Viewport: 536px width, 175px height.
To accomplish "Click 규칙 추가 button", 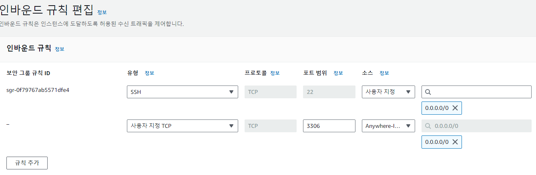I will (x=27, y=163).
